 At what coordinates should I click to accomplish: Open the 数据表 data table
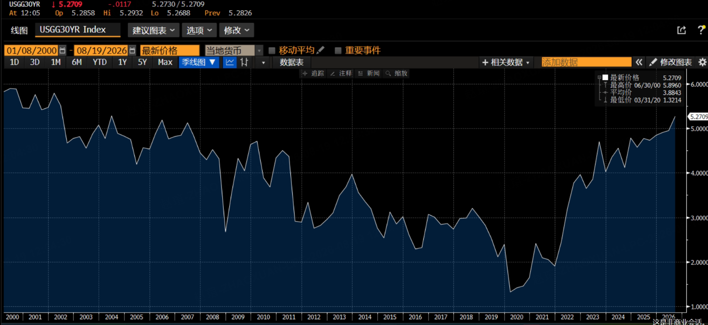[x=292, y=62]
